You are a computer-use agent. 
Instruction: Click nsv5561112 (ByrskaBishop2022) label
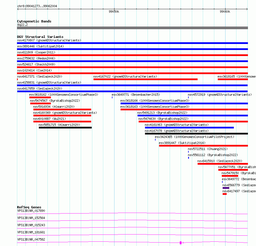(x=213, y=155)
